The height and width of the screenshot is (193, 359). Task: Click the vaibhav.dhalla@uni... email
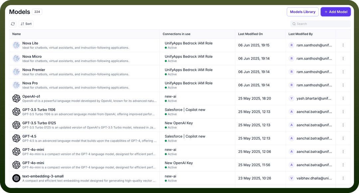click(x=314, y=178)
